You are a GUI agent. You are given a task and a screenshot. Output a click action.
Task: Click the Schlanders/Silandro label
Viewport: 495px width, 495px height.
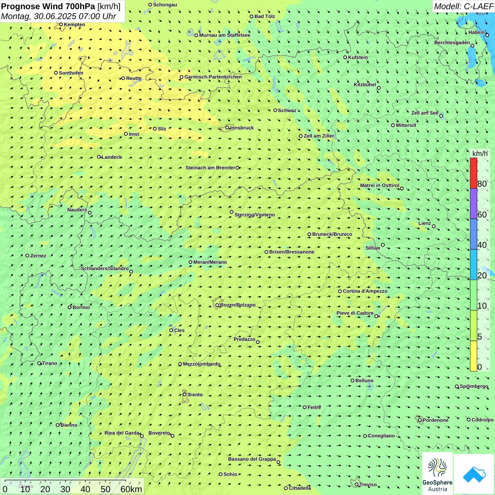pos(105,268)
